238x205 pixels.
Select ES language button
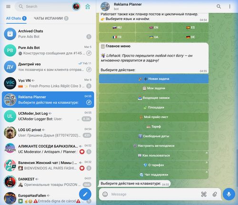(x=190, y=28)
